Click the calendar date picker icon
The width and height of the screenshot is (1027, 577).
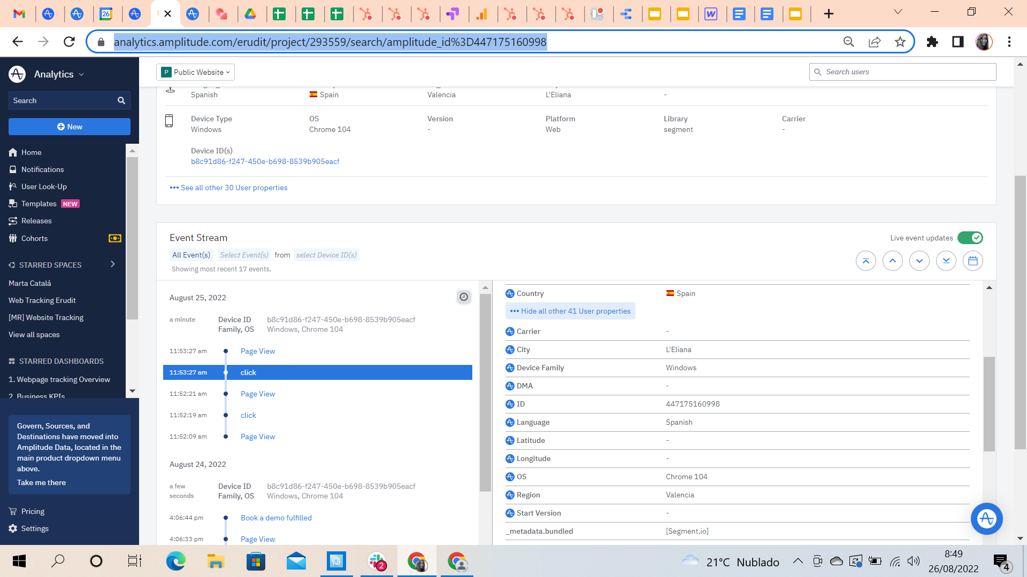pyautogui.click(x=972, y=261)
